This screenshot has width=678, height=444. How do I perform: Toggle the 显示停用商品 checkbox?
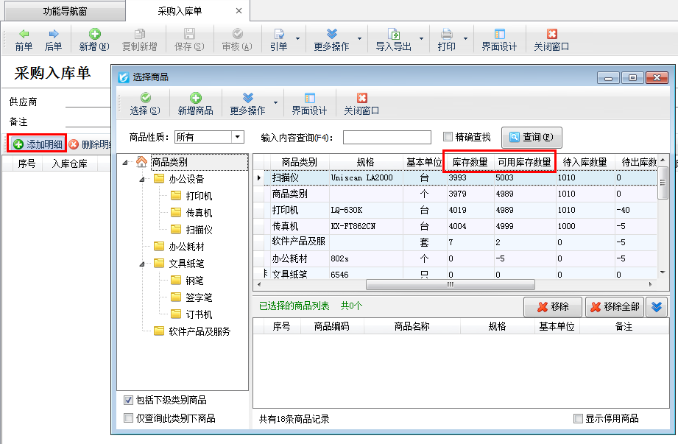click(x=578, y=419)
